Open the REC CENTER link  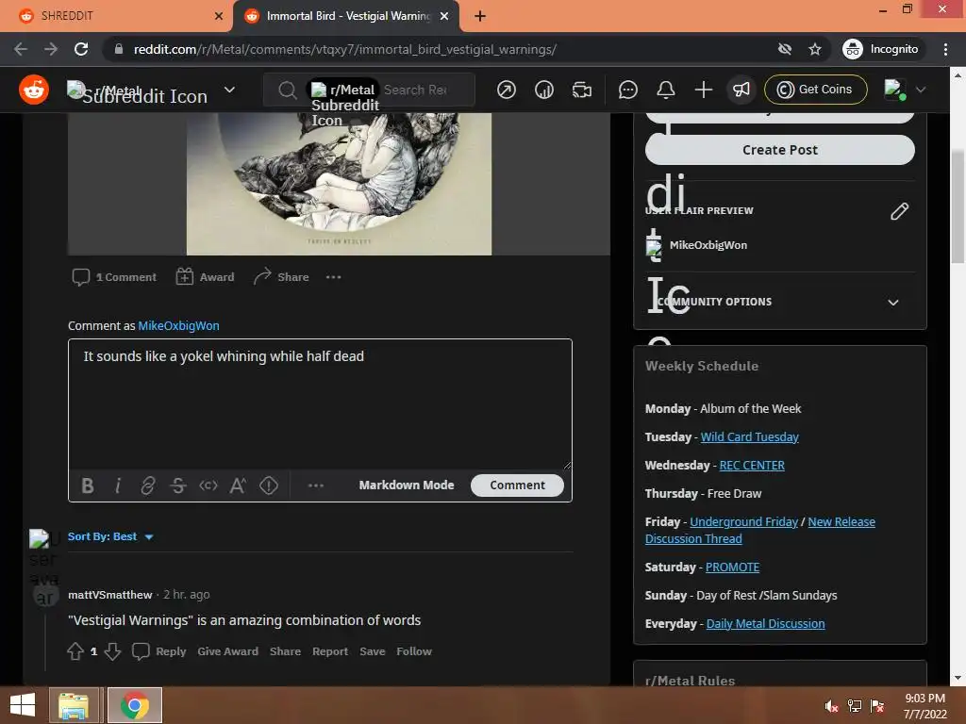click(752, 466)
